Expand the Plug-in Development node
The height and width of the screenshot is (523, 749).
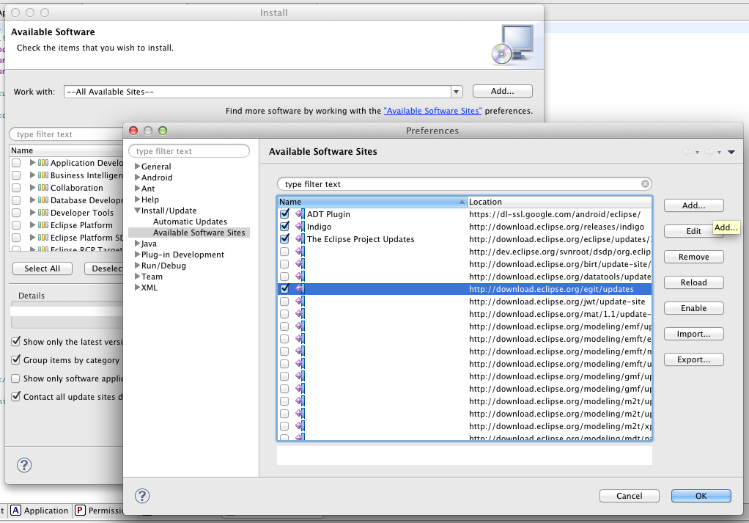pyautogui.click(x=137, y=255)
